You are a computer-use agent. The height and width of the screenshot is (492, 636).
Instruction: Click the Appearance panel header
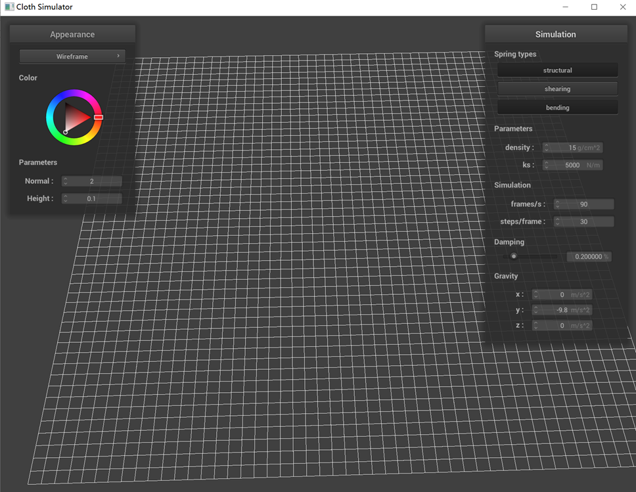point(72,35)
